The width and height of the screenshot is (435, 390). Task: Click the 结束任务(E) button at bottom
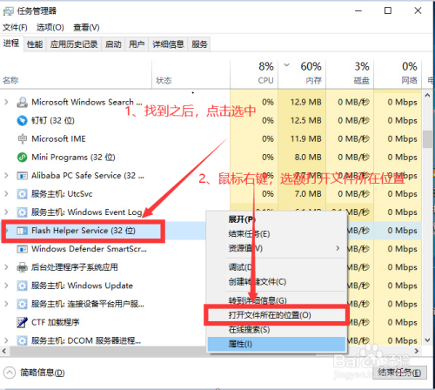[x=399, y=373]
